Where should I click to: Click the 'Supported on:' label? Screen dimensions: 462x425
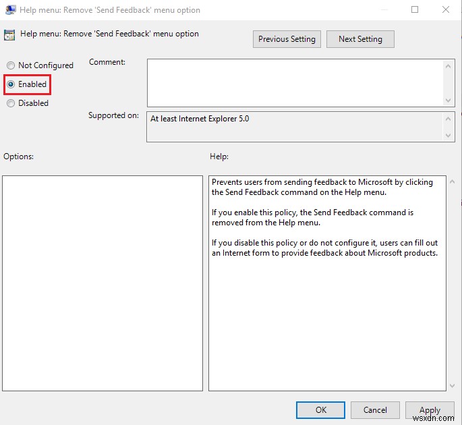(x=114, y=115)
